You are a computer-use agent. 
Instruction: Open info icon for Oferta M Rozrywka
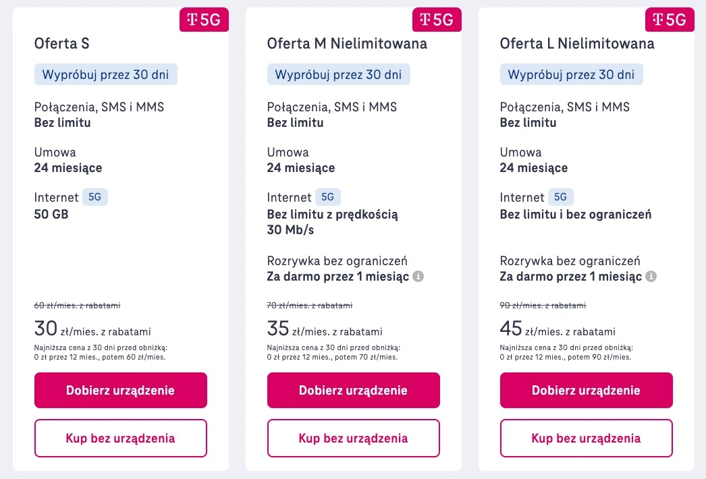point(418,276)
